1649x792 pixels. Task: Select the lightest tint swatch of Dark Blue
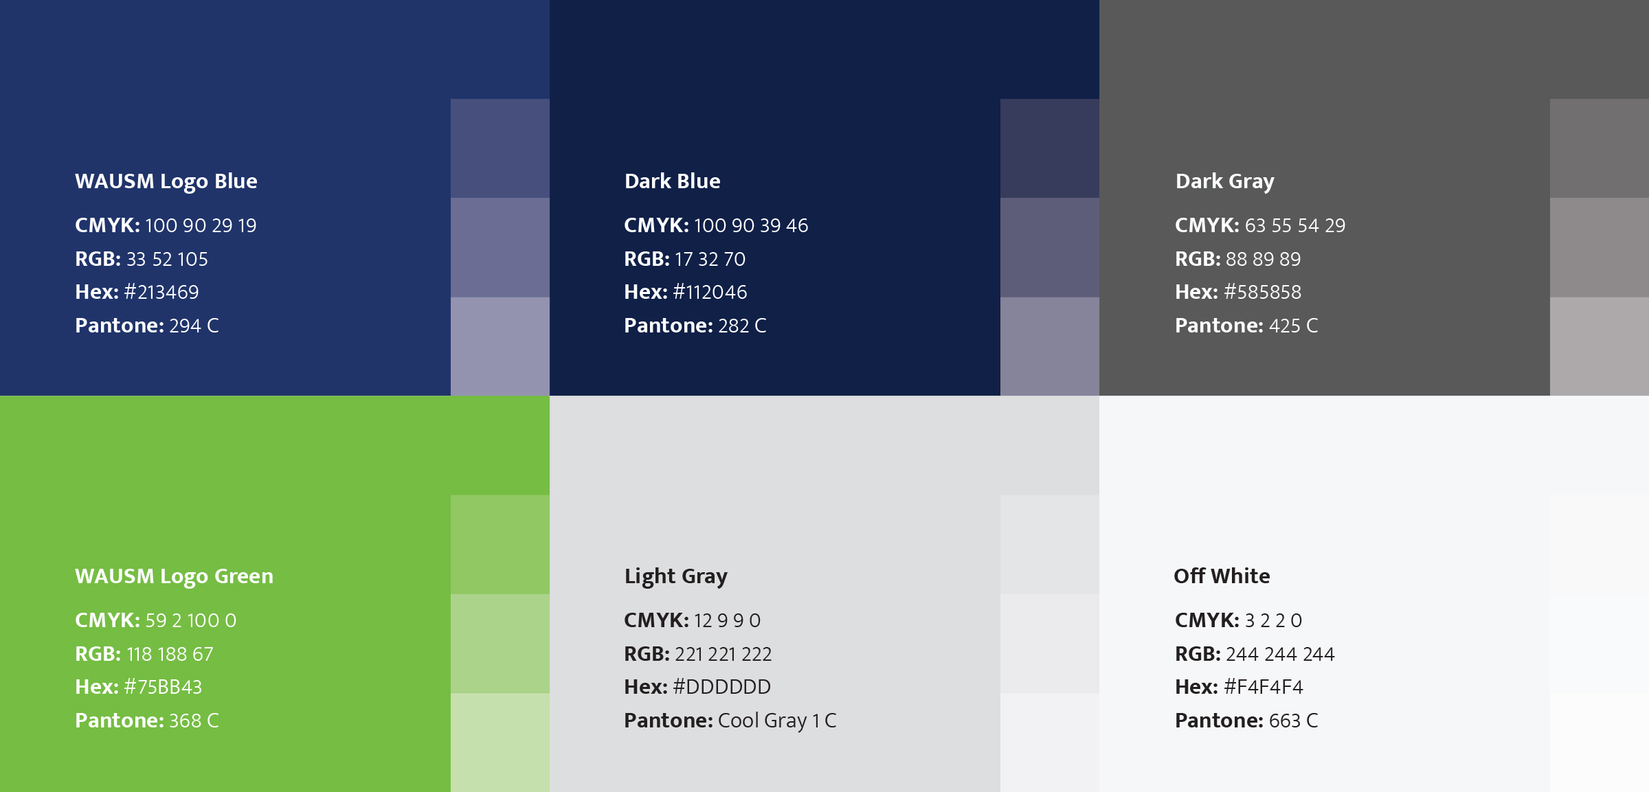[x=1050, y=346]
